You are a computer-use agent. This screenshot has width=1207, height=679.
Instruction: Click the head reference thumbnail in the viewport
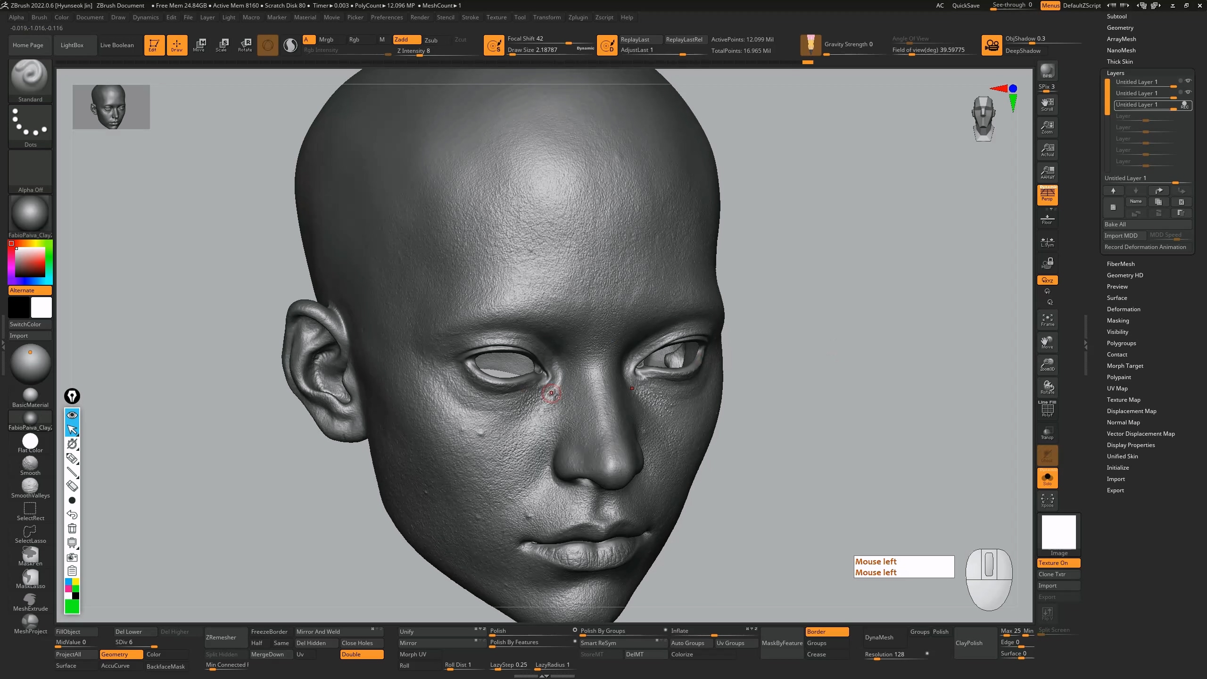pos(111,107)
